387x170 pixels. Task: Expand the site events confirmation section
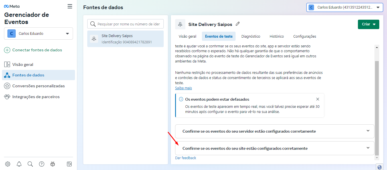pyautogui.click(x=274, y=148)
